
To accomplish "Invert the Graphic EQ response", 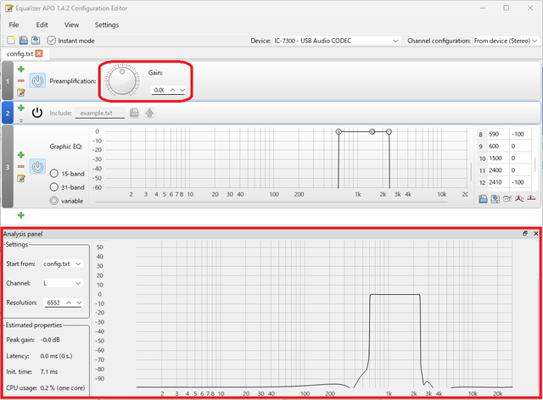I will (507, 199).
